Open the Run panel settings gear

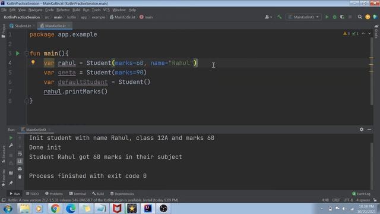(x=362, y=130)
